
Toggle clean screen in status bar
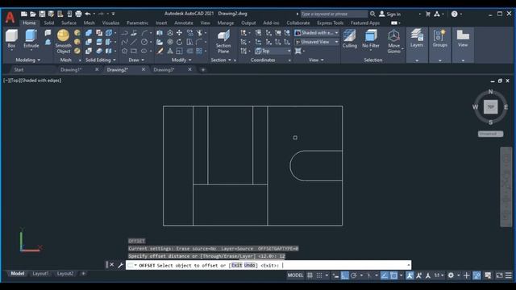point(499,275)
